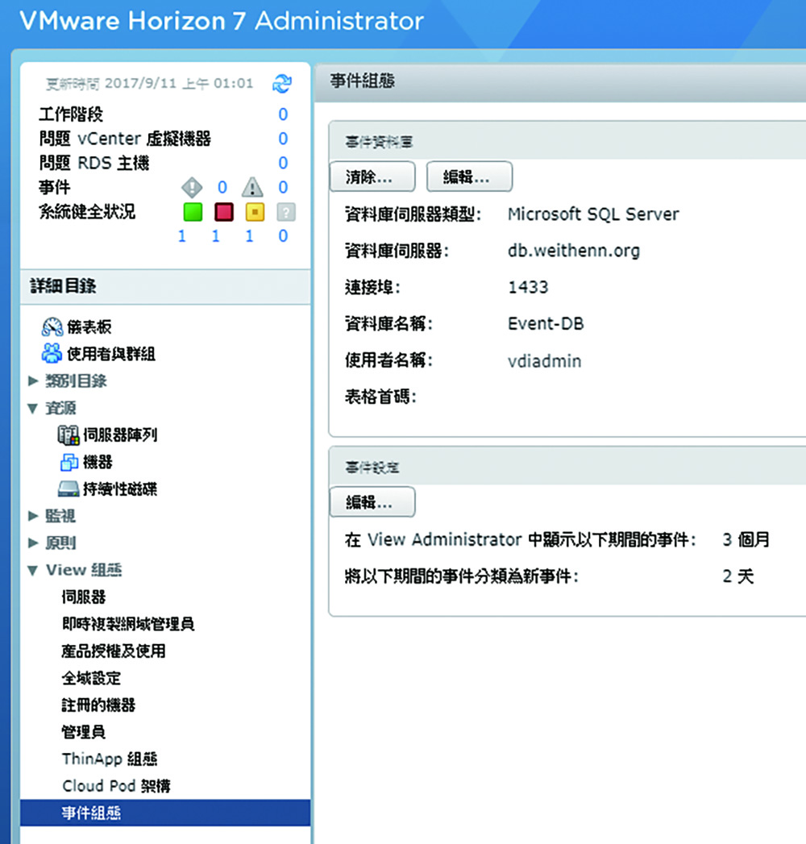Collapse the 資源 tree section
Viewport: 806px width, 844px height.
[32, 408]
